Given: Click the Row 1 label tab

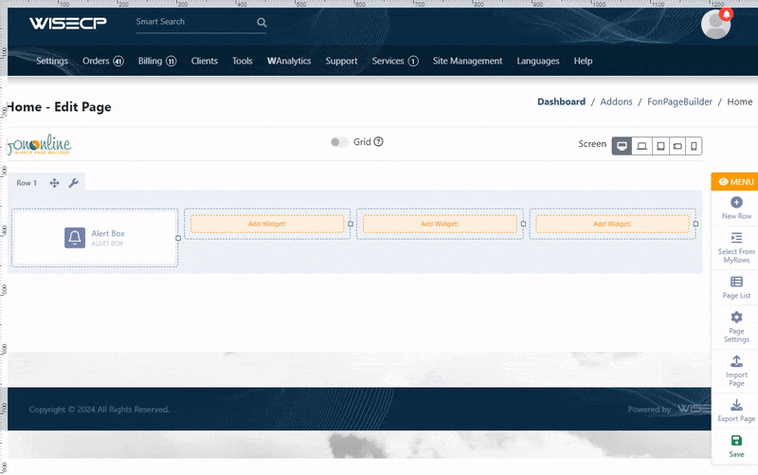Looking at the screenshot, I should (x=27, y=183).
